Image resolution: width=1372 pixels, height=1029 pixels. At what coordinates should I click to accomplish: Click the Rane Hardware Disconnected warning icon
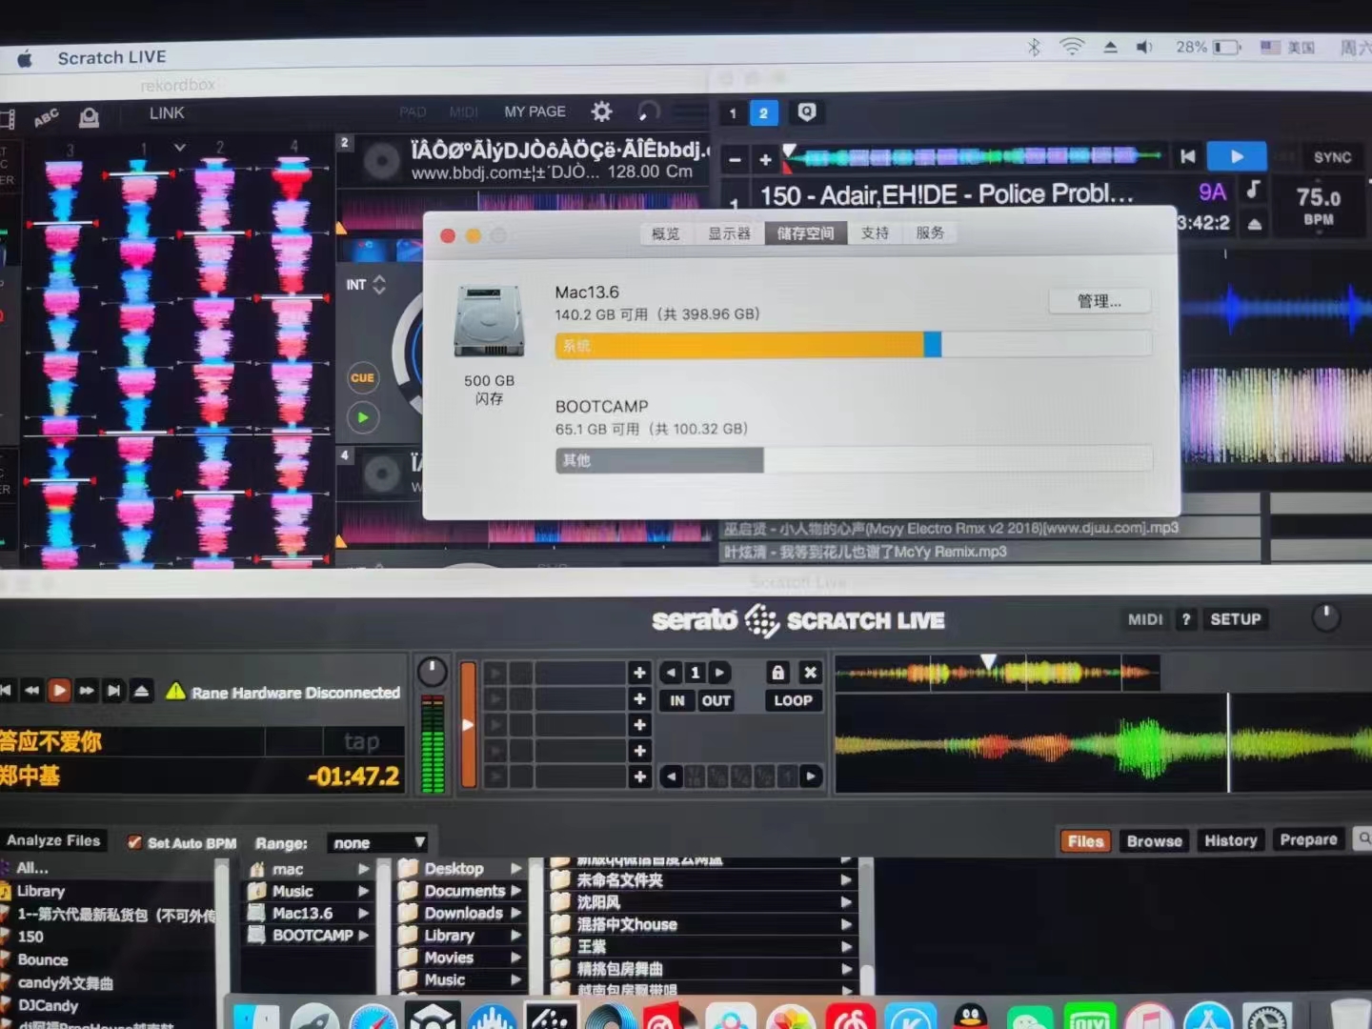click(x=175, y=691)
